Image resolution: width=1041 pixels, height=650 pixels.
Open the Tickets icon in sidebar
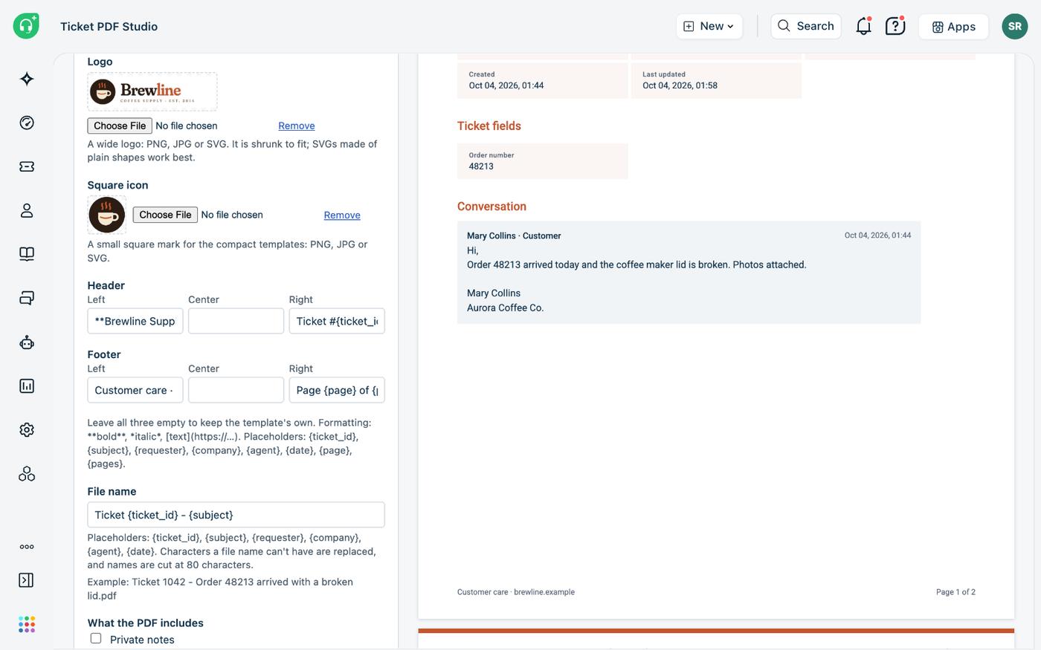click(27, 166)
